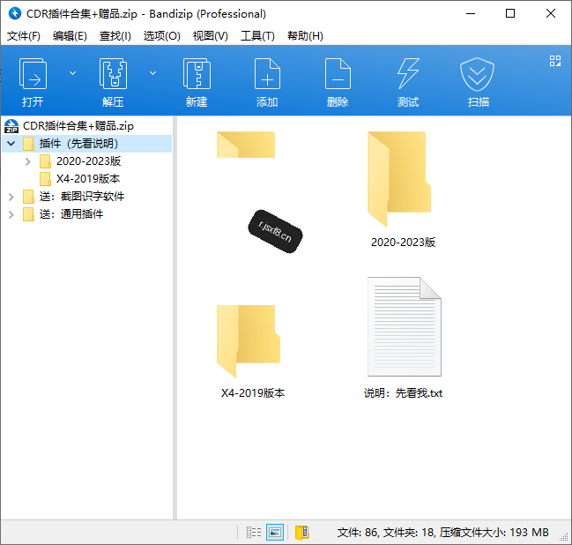Run the 测试 (Test) lightning icon

pos(408,73)
